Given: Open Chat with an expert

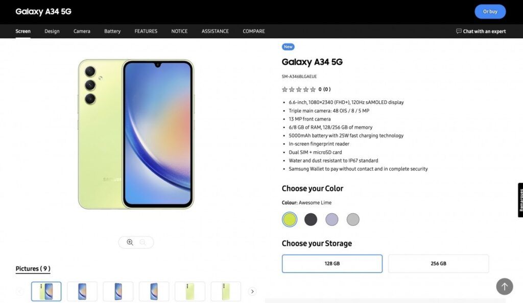Looking at the screenshot, I should point(481,32).
